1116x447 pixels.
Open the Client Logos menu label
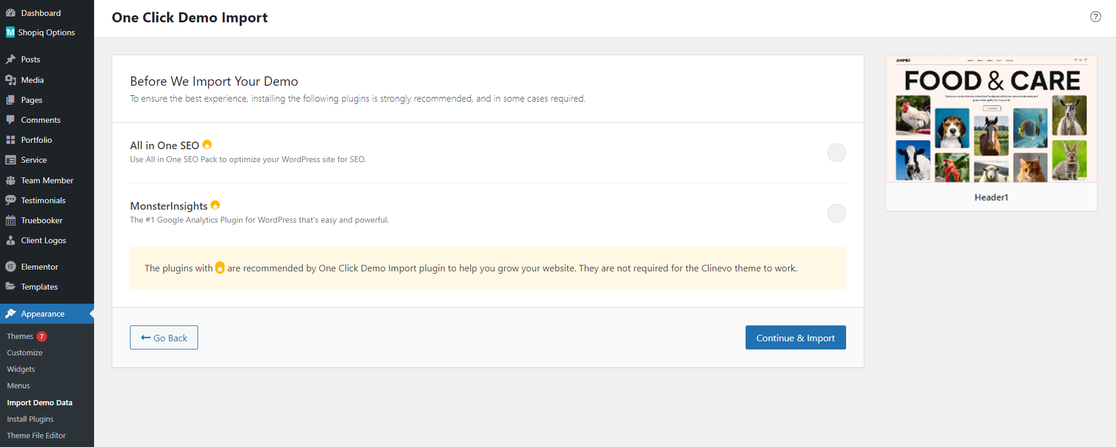(x=44, y=240)
